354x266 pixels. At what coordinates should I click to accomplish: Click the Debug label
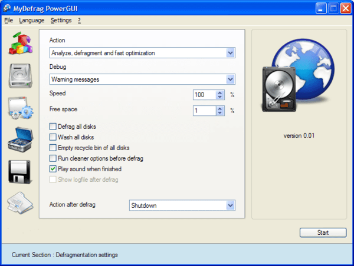click(x=58, y=67)
